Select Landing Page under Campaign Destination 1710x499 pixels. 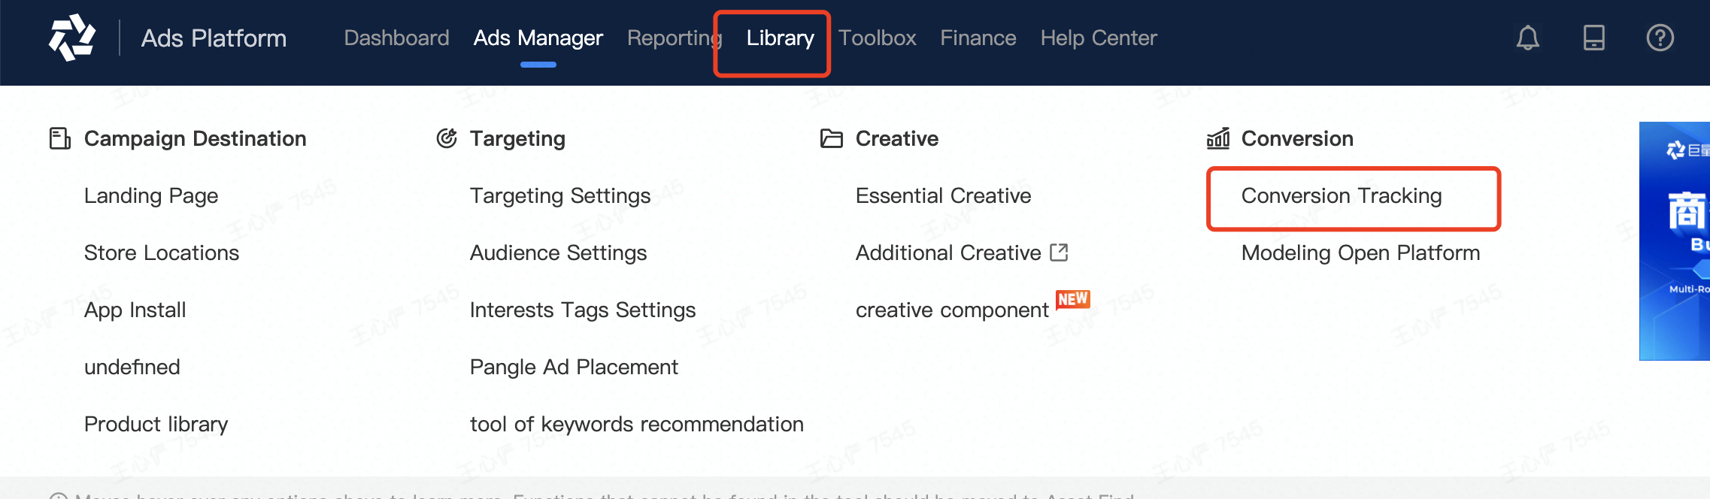[x=151, y=196]
